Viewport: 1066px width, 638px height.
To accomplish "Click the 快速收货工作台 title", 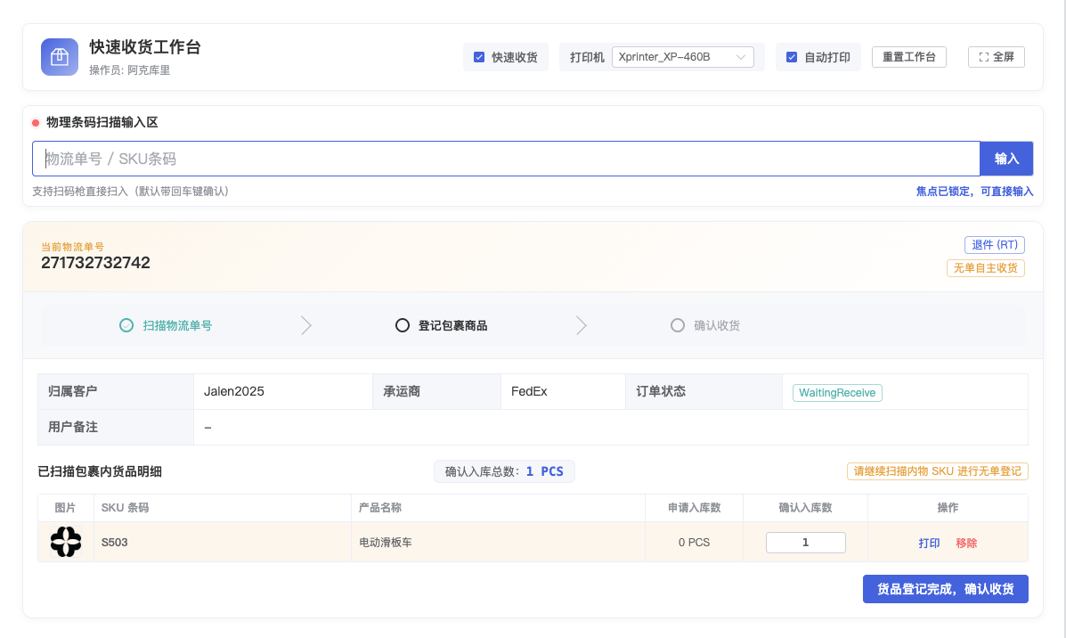I will [145, 47].
